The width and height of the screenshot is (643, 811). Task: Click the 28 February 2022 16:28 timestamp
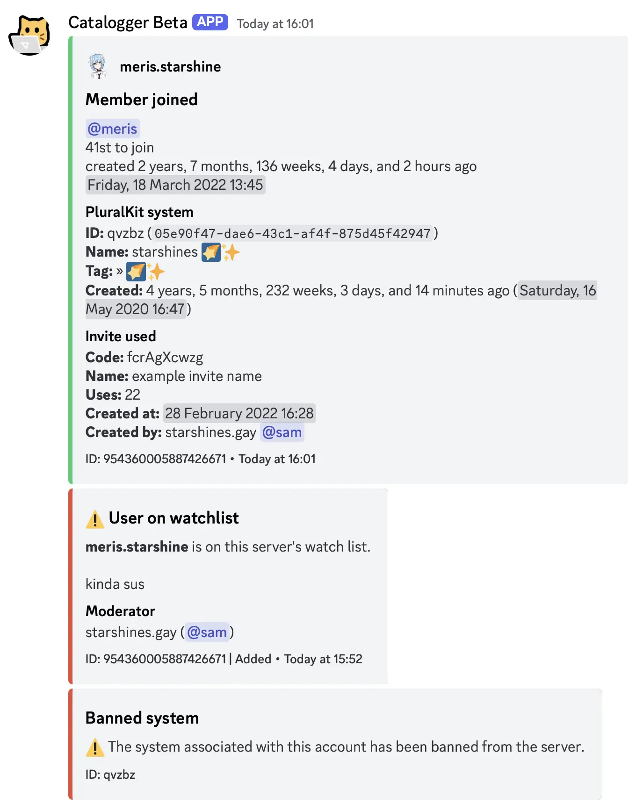239,413
